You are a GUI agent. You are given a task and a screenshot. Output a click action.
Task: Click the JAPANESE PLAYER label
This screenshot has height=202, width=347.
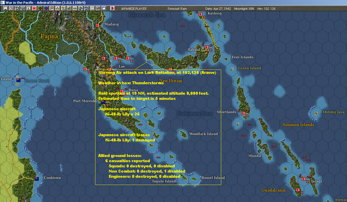pos(133,9)
